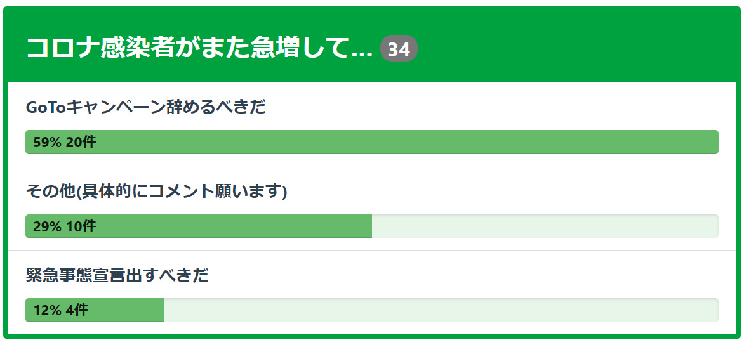
Task: Click the 20件 vote count text
Action: click(x=81, y=142)
